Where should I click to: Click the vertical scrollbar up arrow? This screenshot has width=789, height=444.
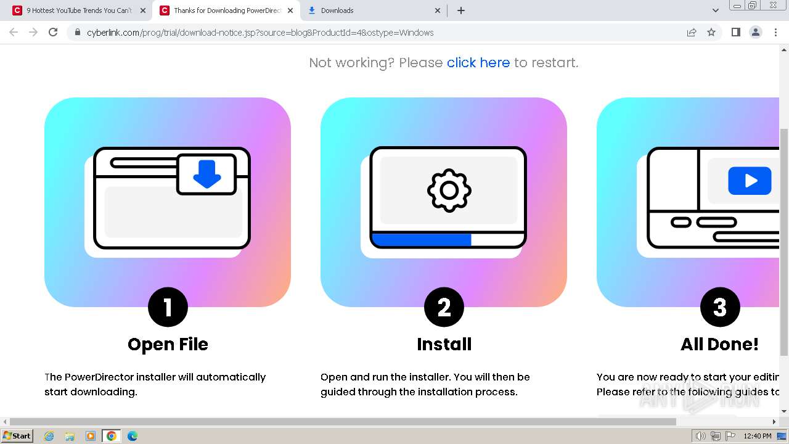point(784,49)
